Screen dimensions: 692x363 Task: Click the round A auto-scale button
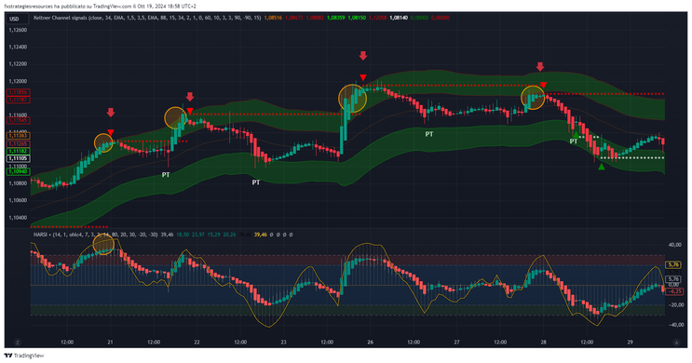click(676, 343)
